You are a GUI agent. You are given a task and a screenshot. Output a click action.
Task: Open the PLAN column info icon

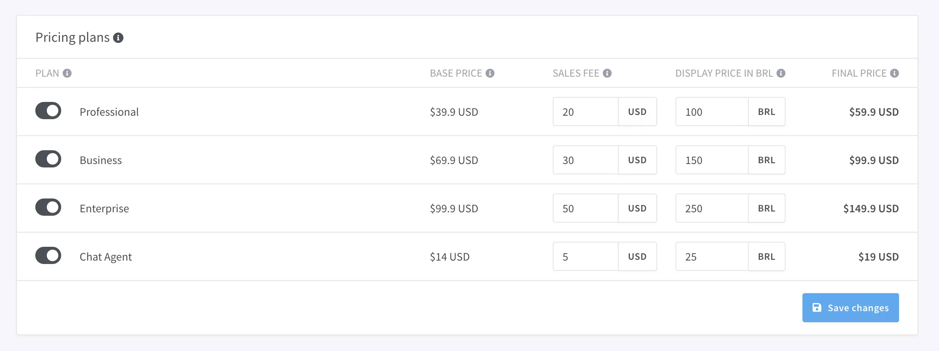click(67, 73)
